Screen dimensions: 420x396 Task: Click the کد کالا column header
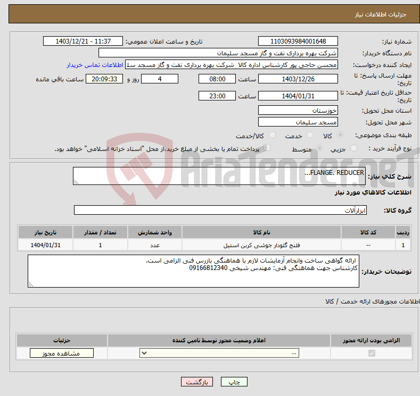point(368,232)
